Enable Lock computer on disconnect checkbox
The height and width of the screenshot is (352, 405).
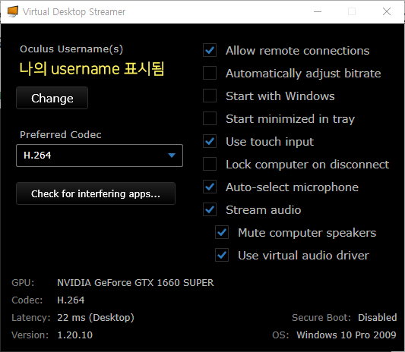[210, 164]
